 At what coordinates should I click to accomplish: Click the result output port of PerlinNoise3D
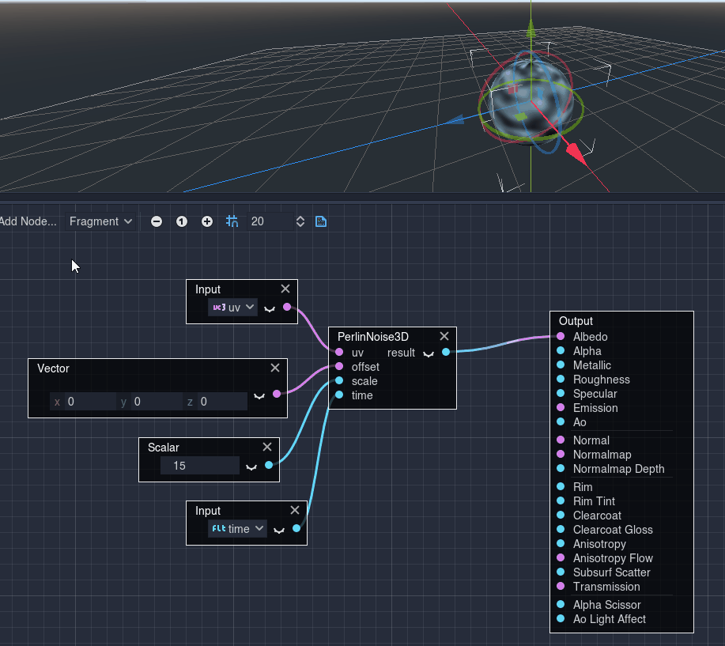coord(445,353)
